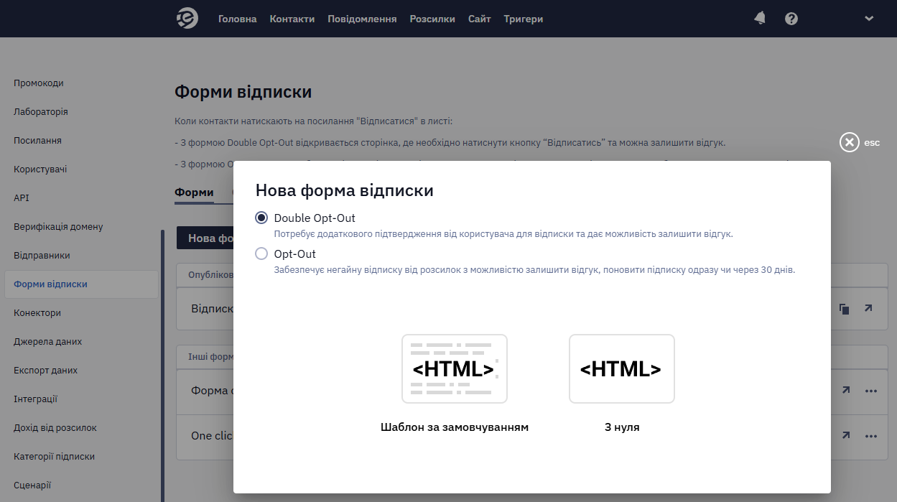Select the Double Opt-Out radio button
Screen dimensions: 897x502
261,218
